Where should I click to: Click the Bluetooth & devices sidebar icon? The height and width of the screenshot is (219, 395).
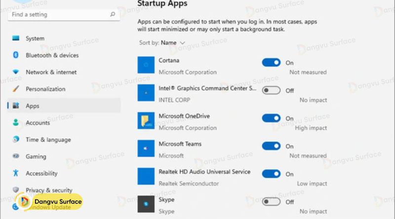[x=16, y=55]
